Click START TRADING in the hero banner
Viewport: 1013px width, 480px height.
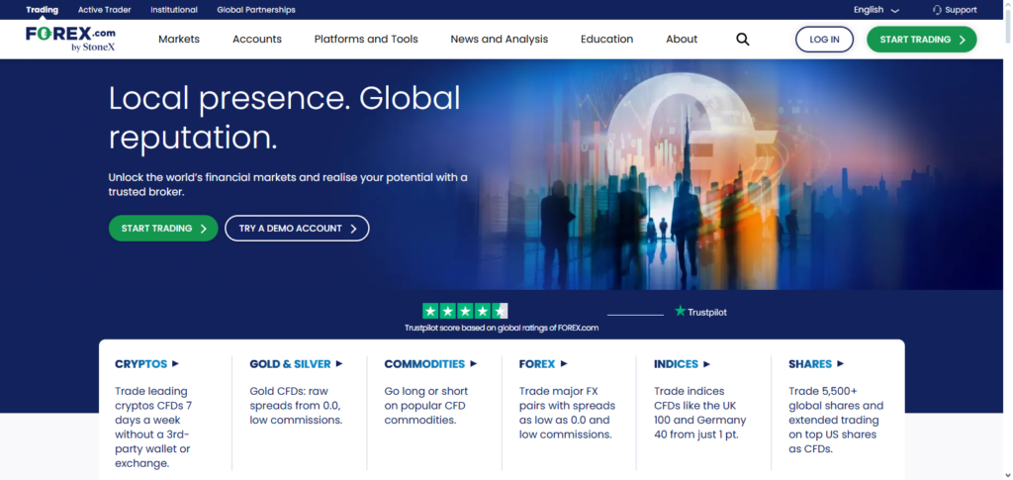163,228
